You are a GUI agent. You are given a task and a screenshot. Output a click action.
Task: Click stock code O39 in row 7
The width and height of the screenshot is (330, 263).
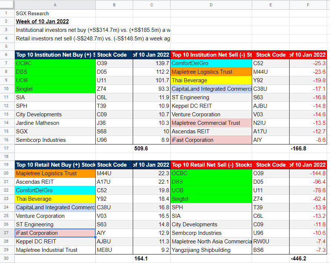[x=114, y=63]
